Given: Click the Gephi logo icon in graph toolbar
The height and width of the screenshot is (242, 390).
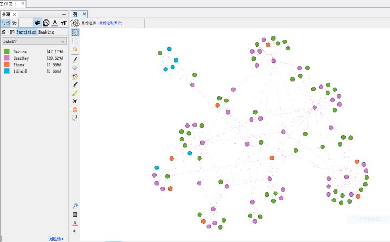Looking at the screenshot, I should [x=75, y=23].
